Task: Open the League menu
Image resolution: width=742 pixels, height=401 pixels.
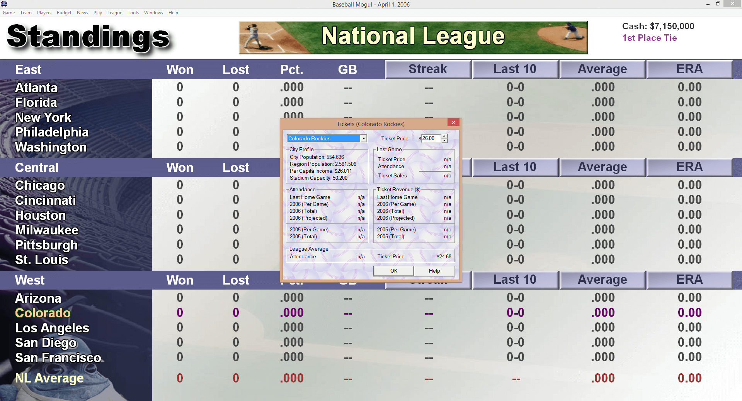Action: click(115, 13)
